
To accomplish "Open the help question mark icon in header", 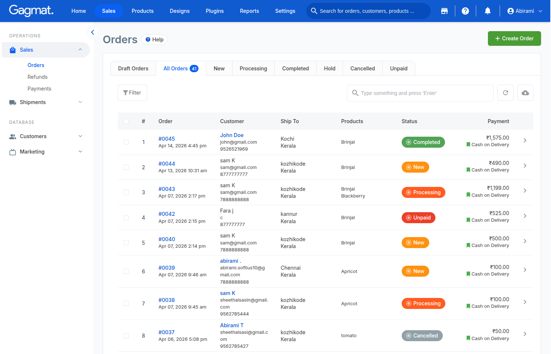I will [x=465, y=11].
